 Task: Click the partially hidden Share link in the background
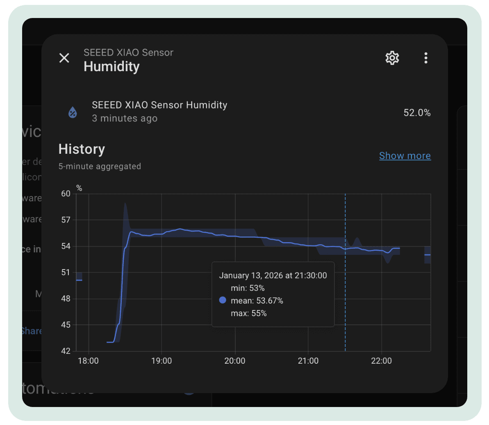[32, 331]
